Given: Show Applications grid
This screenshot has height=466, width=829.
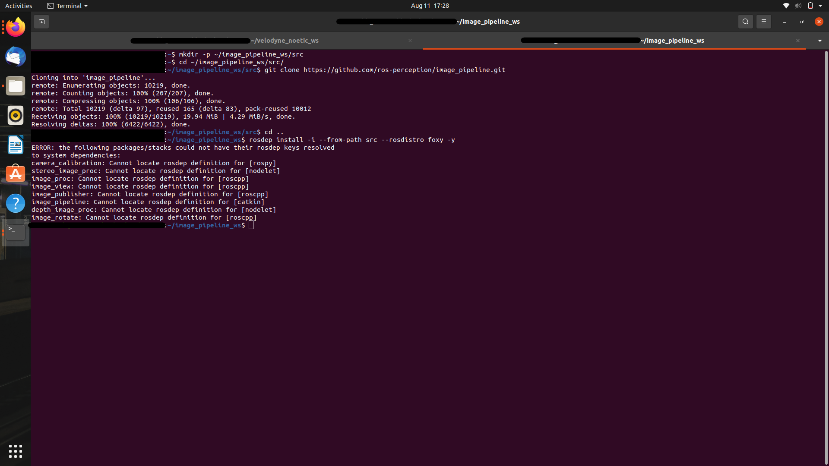Looking at the screenshot, I should [16, 451].
